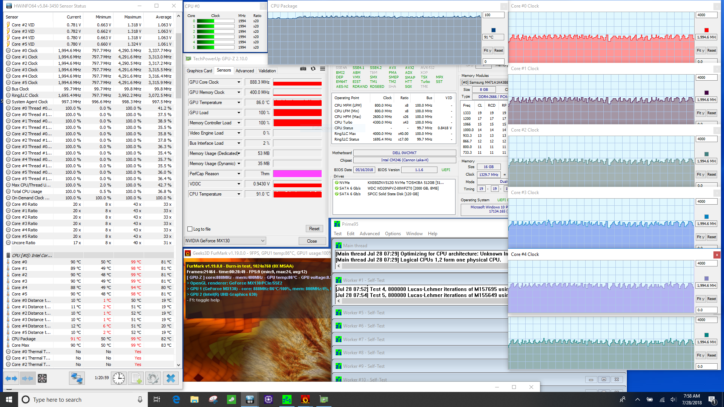Image resolution: width=724 pixels, height=407 pixels.
Task: Start logging with the sheet-plus icon
Action: click(136, 378)
